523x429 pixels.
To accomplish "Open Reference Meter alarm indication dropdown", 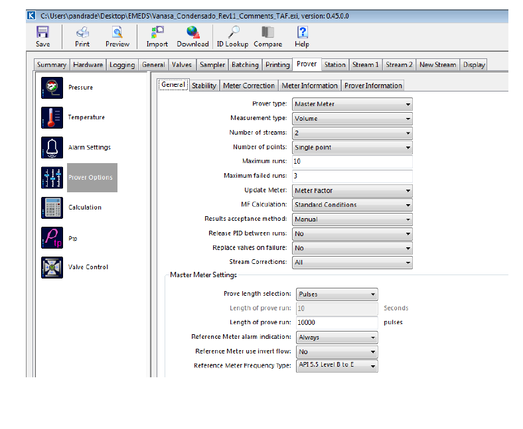I will click(337, 337).
